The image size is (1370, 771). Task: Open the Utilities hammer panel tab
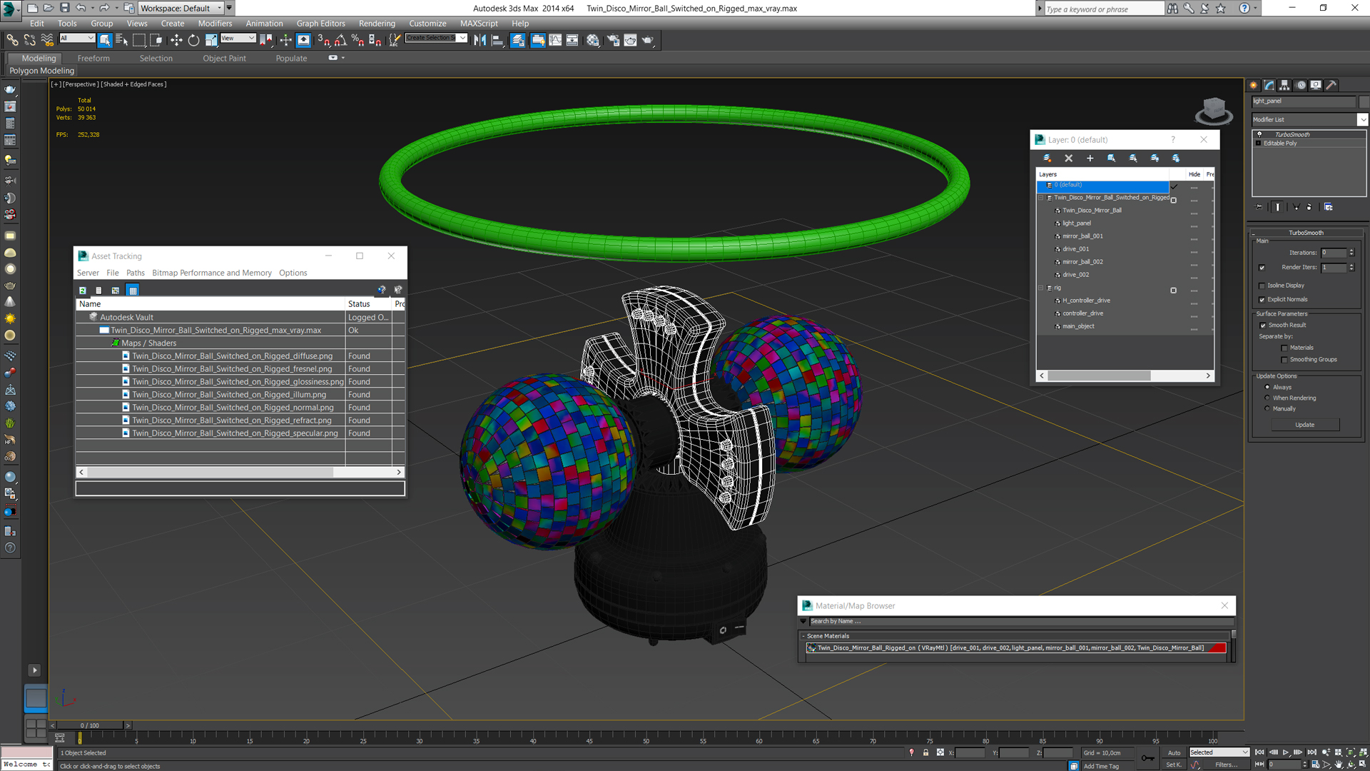pyautogui.click(x=1331, y=85)
